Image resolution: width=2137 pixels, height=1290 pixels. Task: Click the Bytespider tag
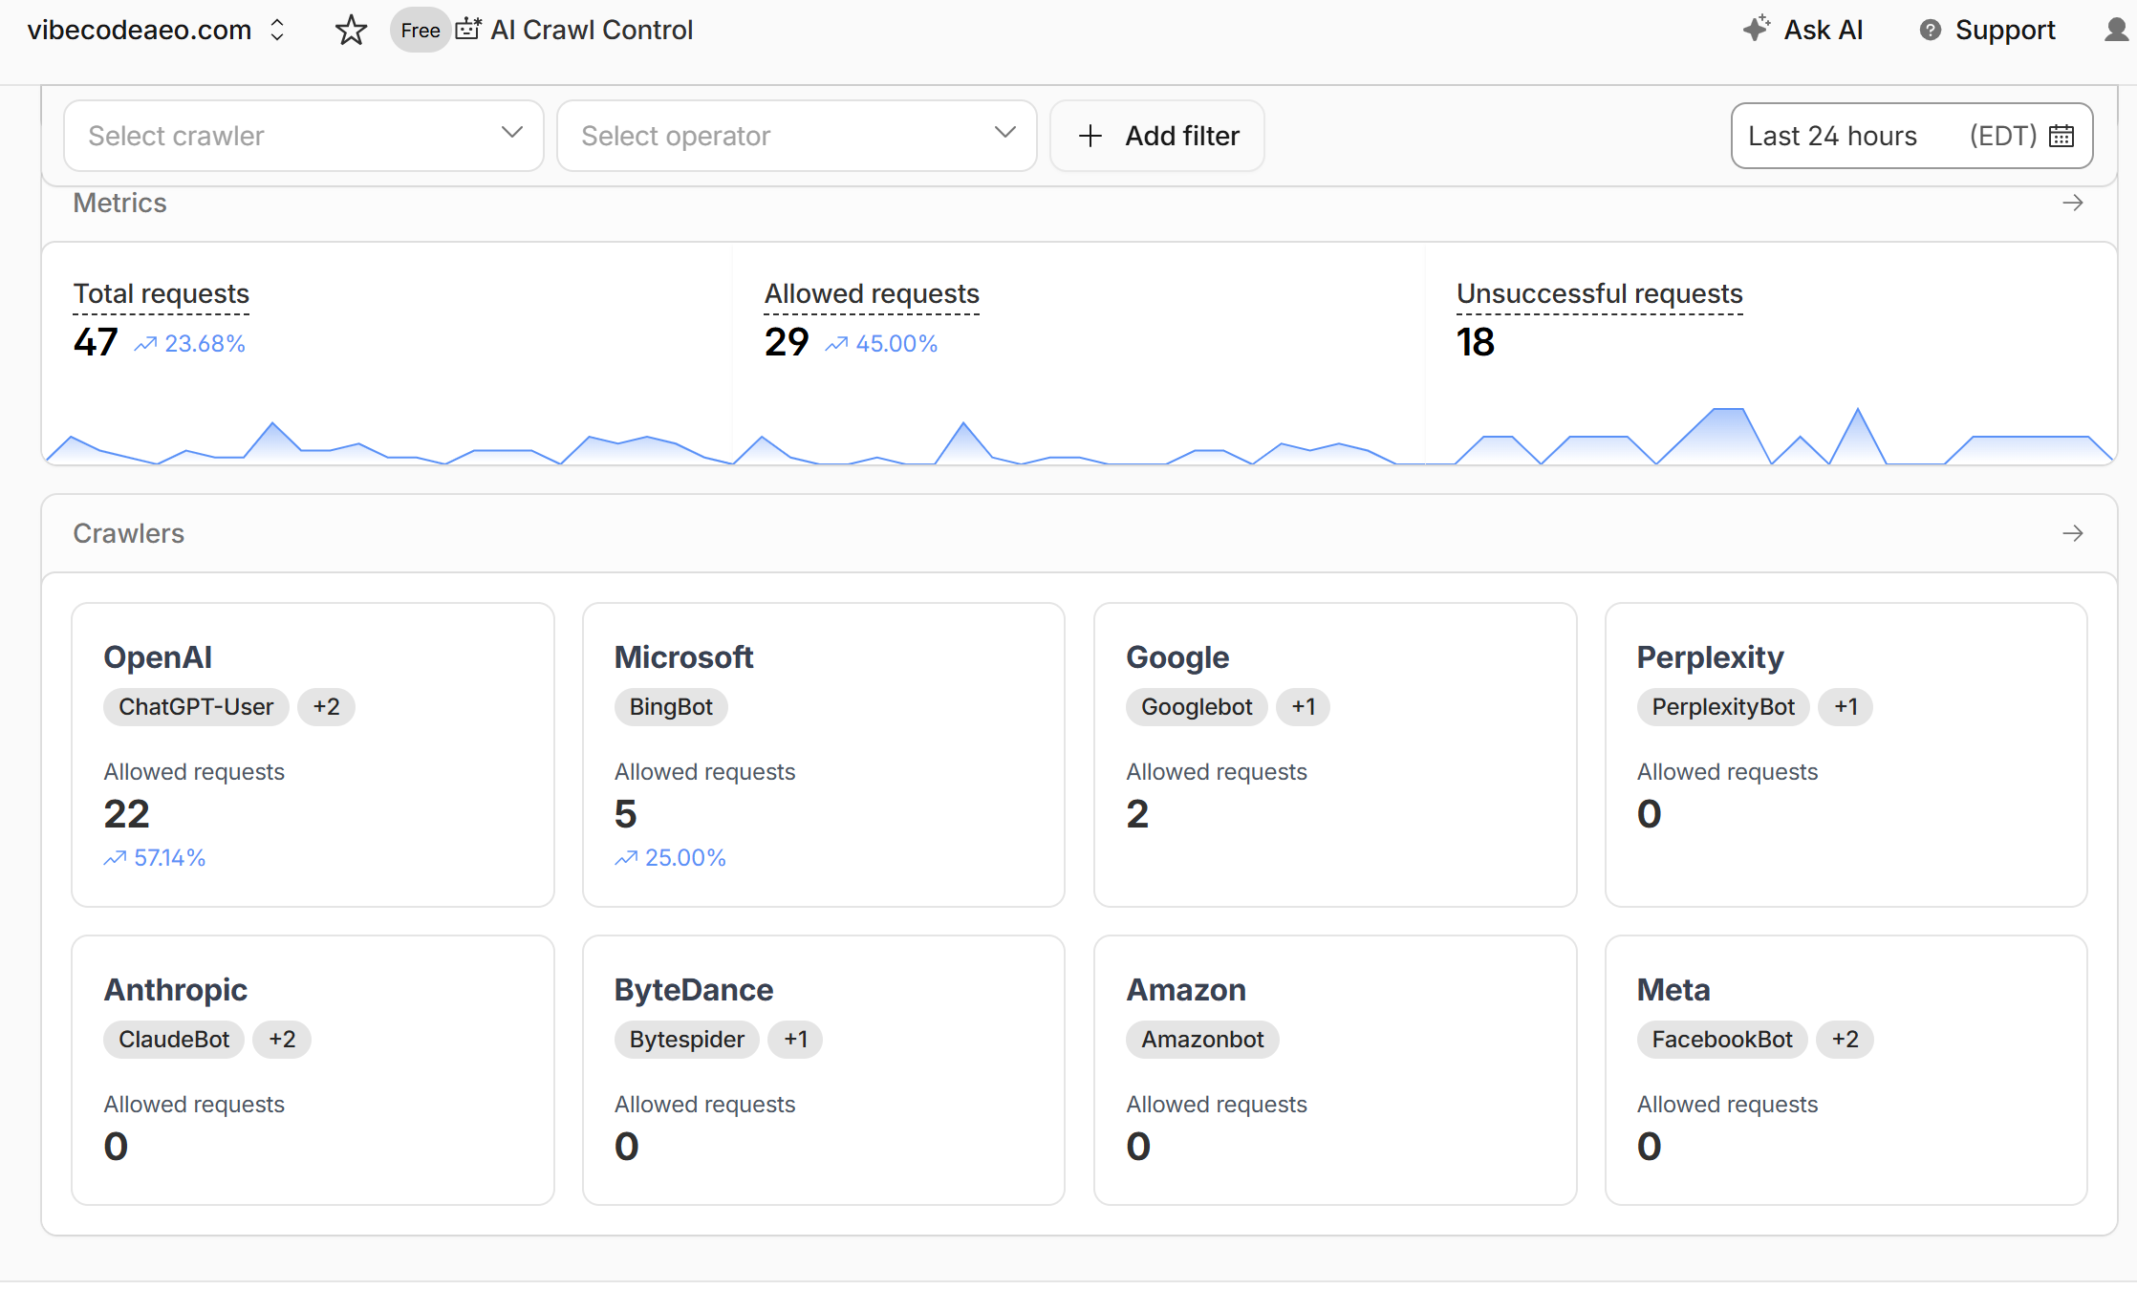(x=686, y=1040)
